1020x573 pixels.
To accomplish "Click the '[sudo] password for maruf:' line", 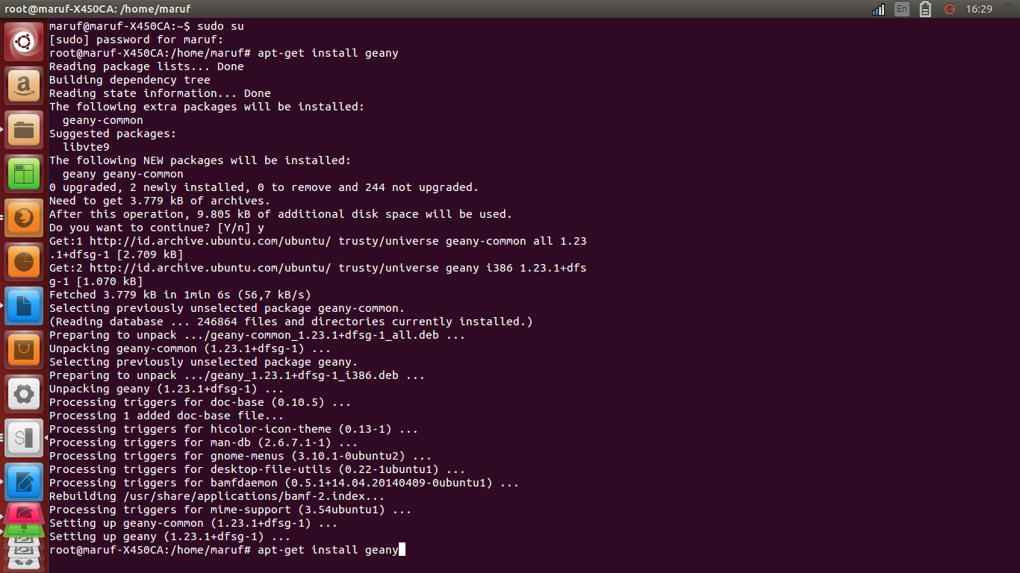I will pyautogui.click(x=137, y=40).
